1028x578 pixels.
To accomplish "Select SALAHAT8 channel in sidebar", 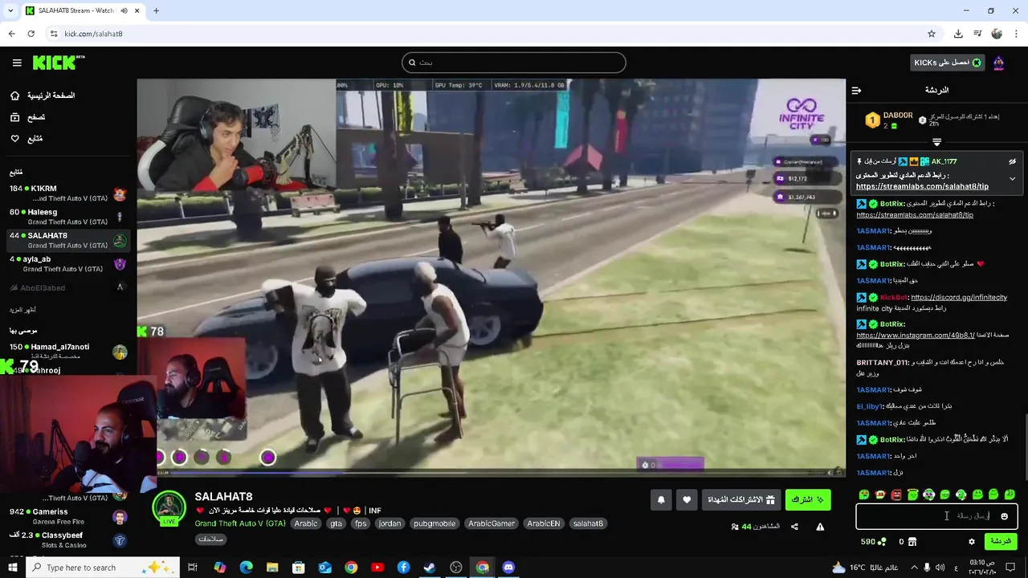I will 68,240.
